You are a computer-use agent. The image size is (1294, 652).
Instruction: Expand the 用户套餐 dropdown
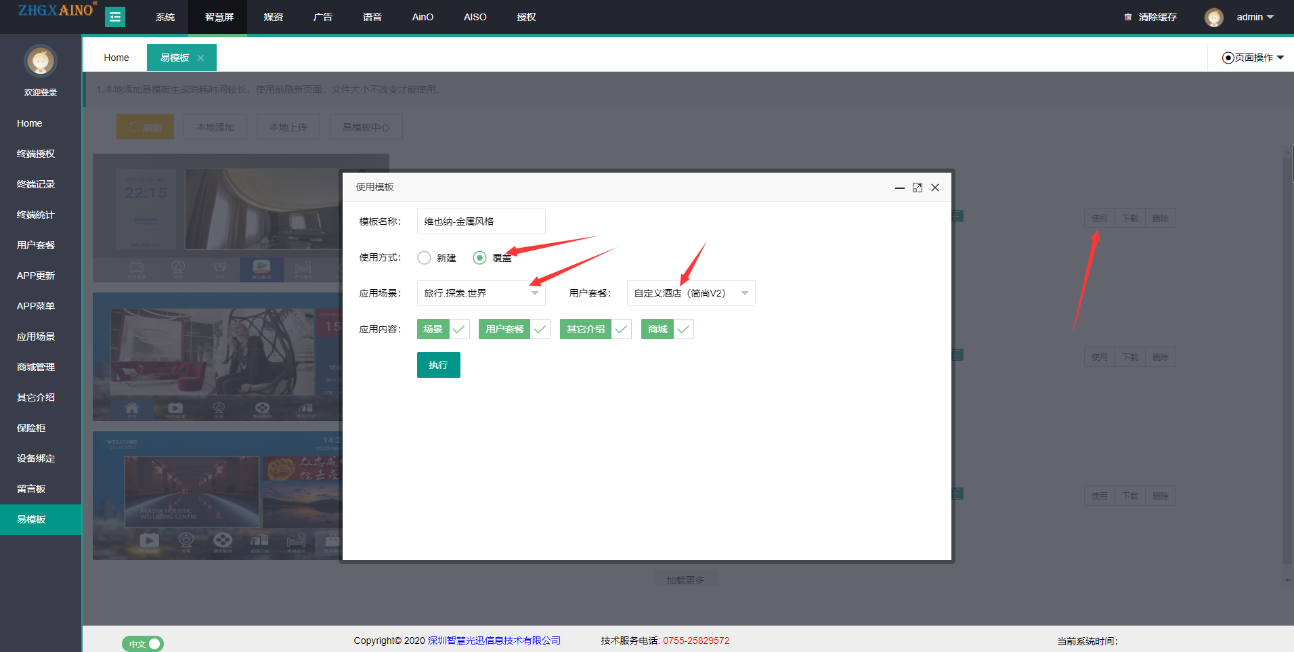tap(691, 293)
